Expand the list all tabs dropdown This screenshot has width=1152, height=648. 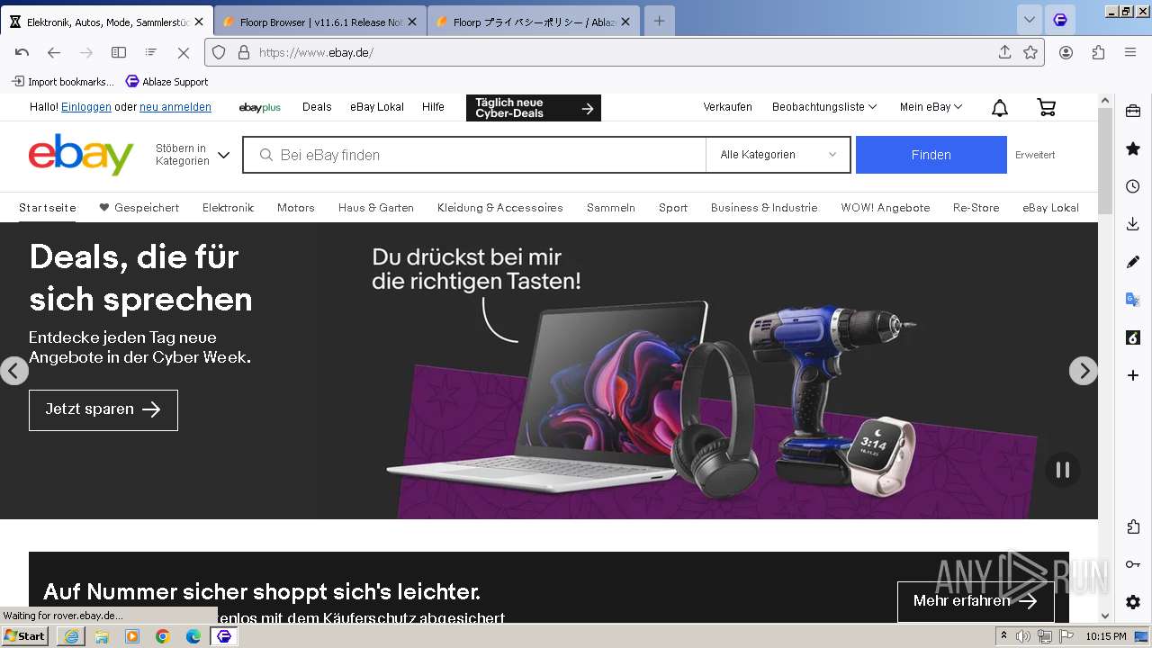click(x=1030, y=20)
